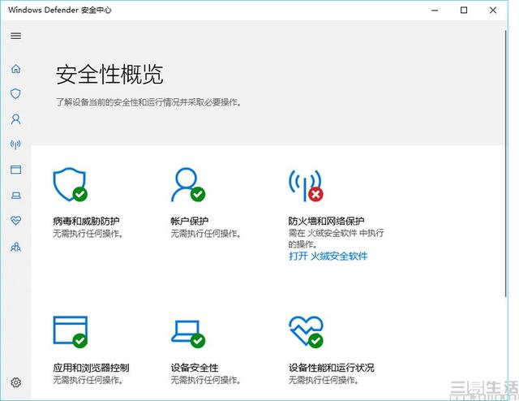
Task: Click the 打开 火绒安全软件 link
Action: point(328,256)
